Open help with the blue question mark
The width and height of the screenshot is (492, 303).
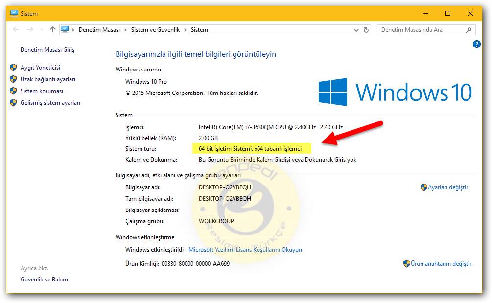point(477,44)
